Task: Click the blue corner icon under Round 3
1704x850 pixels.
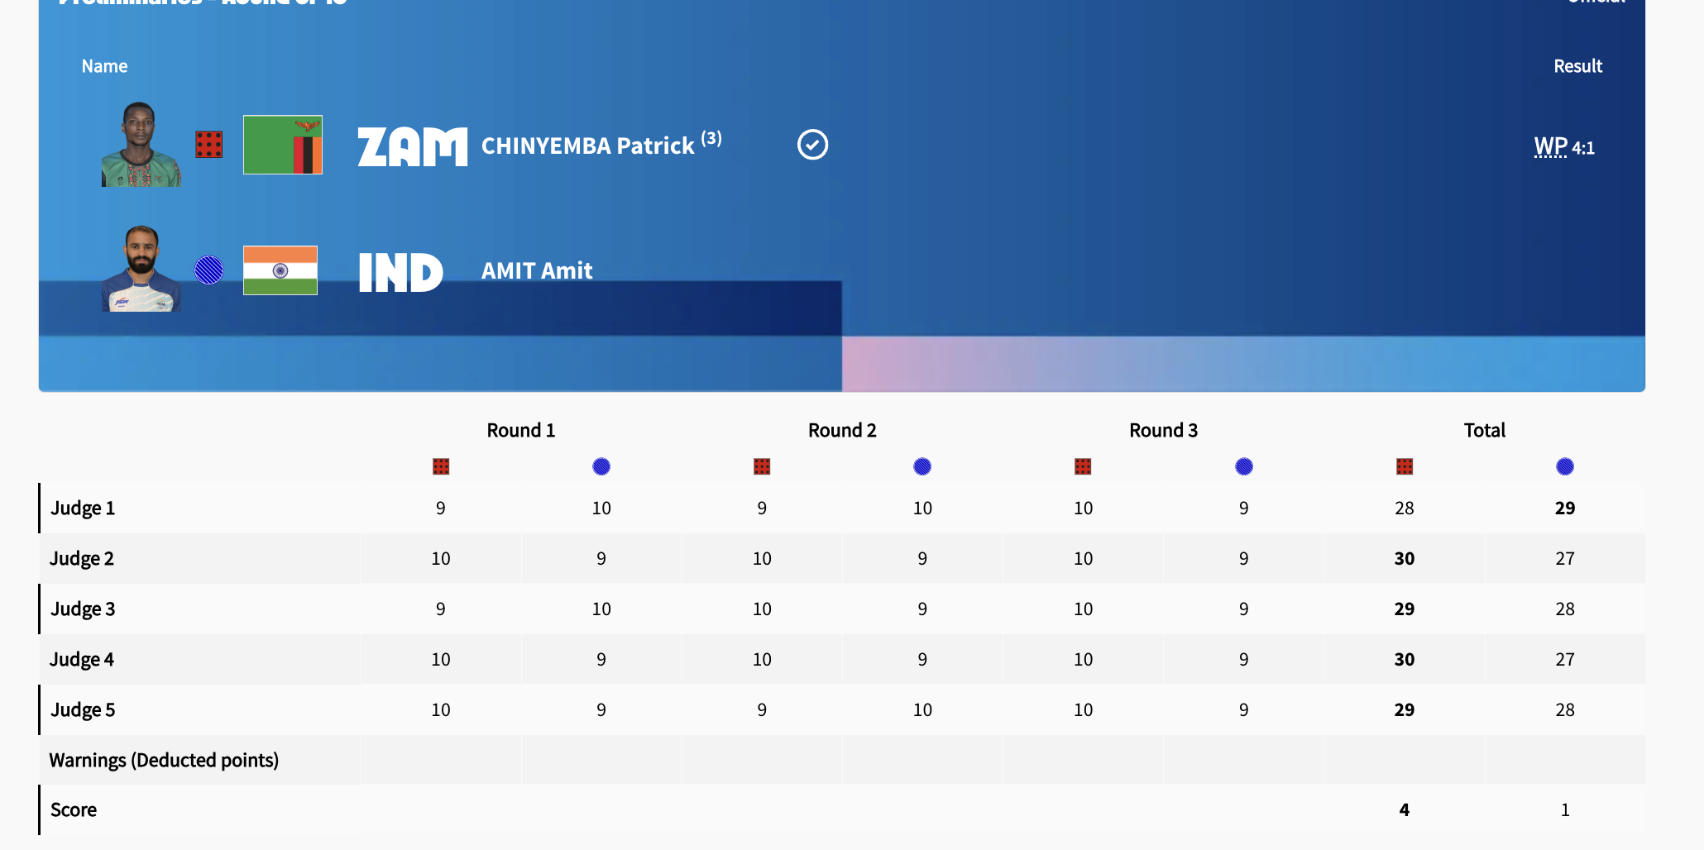Action: 1243,466
